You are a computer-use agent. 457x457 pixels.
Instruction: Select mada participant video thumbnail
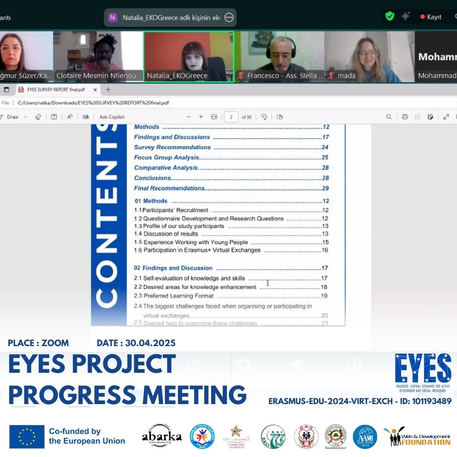point(369,57)
